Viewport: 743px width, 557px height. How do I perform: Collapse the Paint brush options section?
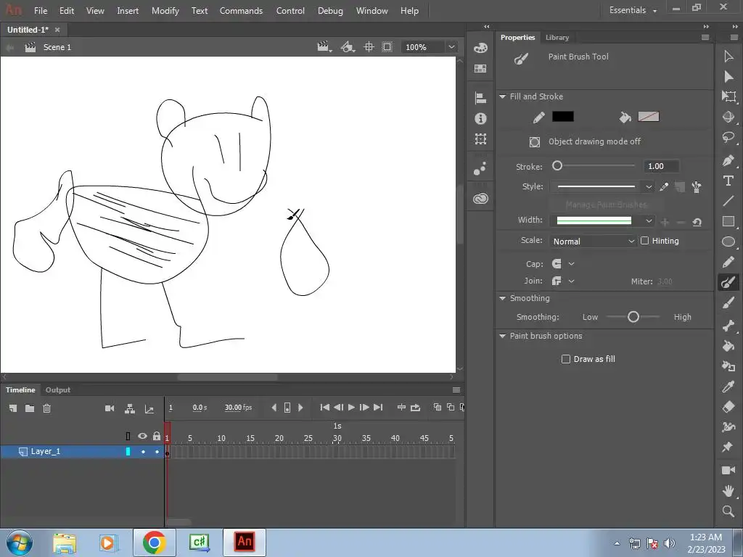tap(502, 336)
